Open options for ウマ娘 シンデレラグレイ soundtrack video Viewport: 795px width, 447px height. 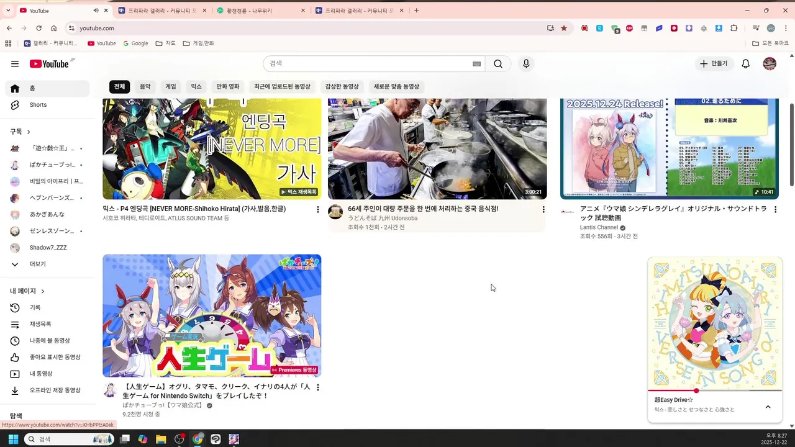tap(775, 210)
